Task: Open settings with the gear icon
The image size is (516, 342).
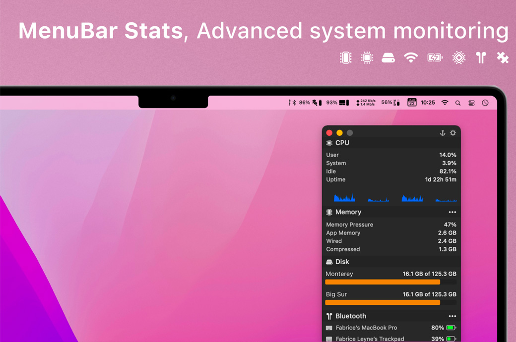Action: click(x=452, y=133)
